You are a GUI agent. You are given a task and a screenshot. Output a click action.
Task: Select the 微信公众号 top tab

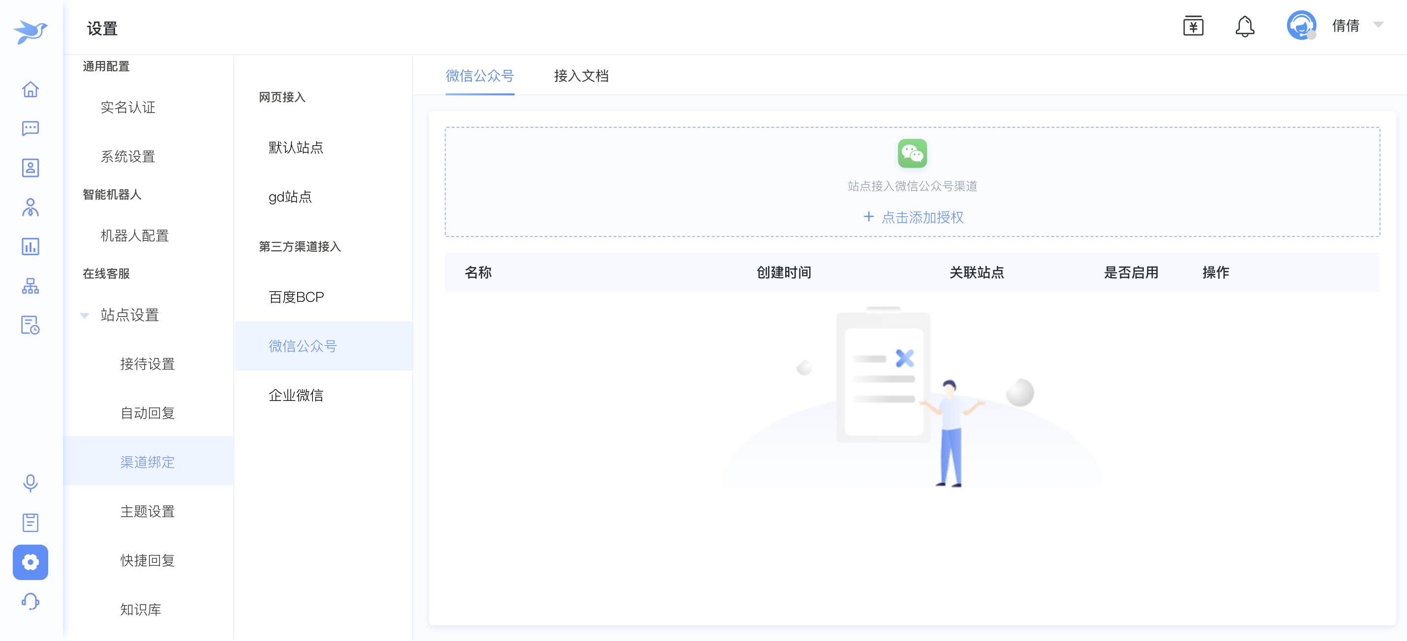click(x=479, y=76)
